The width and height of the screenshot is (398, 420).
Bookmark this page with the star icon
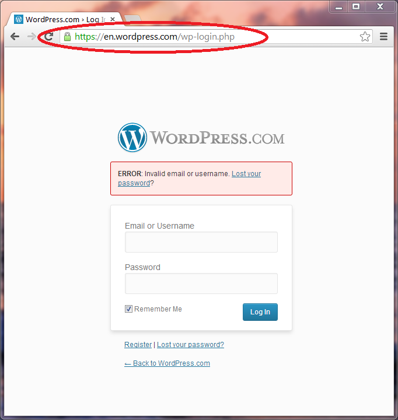click(x=365, y=37)
